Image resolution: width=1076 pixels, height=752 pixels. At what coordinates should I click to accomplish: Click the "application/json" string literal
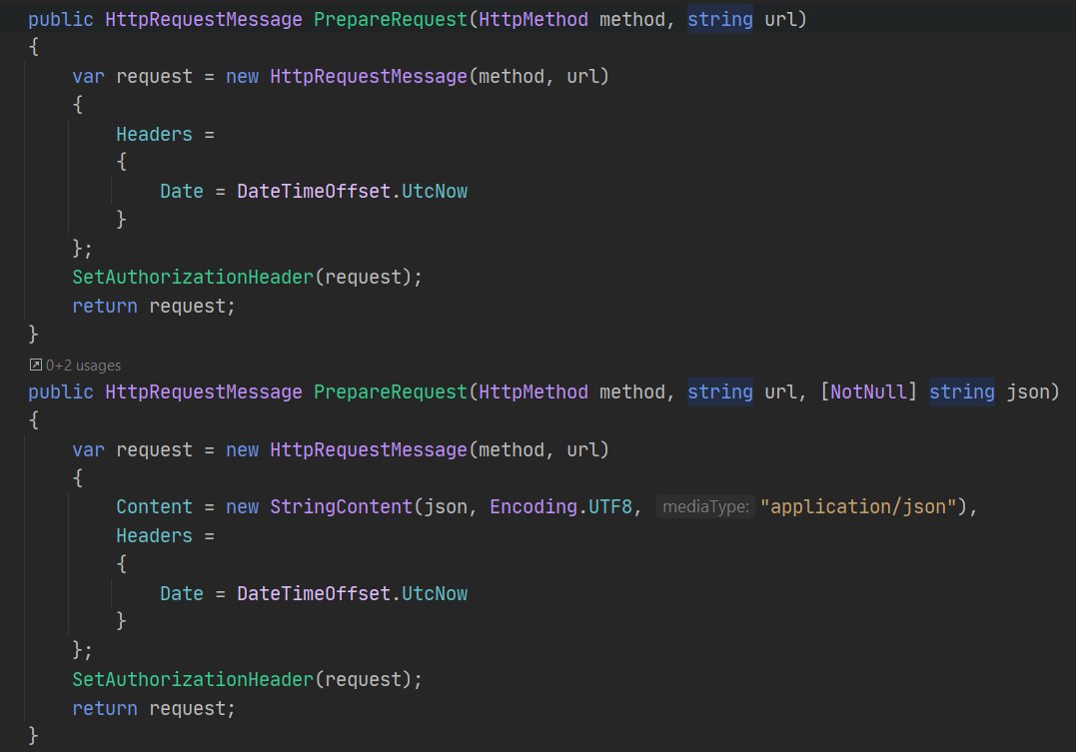(x=858, y=507)
